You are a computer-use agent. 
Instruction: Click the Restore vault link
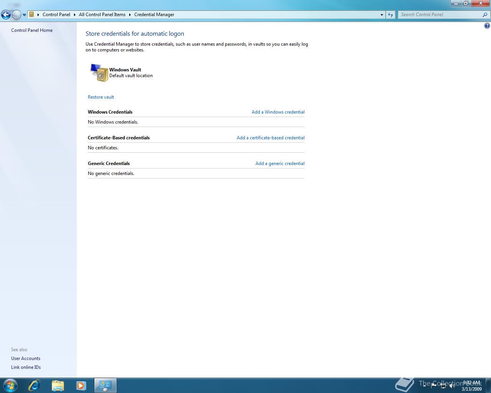(101, 97)
